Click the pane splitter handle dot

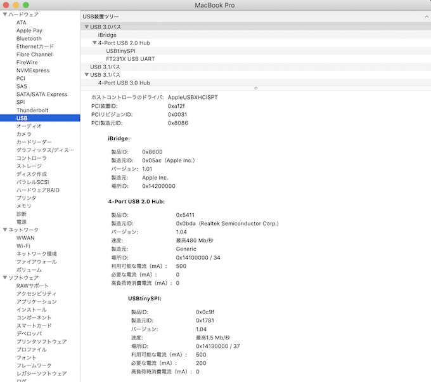[x=255, y=88]
